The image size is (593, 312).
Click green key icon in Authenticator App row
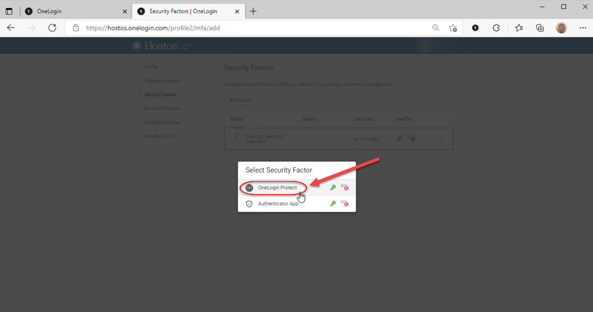click(x=333, y=204)
